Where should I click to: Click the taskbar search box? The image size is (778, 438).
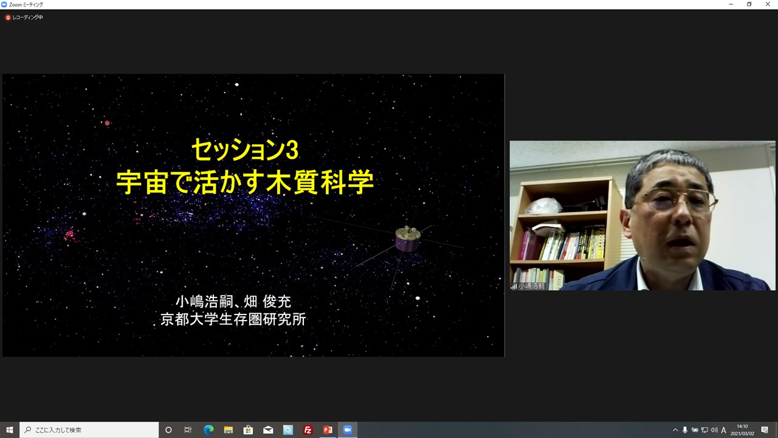click(89, 430)
